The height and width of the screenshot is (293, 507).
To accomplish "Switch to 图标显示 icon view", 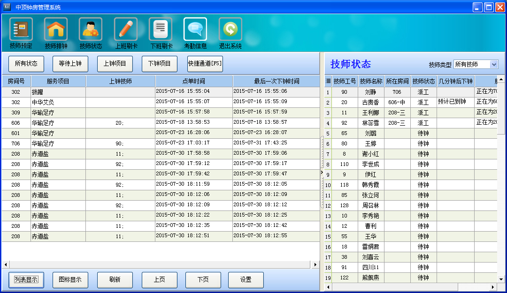I will tap(70, 280).
